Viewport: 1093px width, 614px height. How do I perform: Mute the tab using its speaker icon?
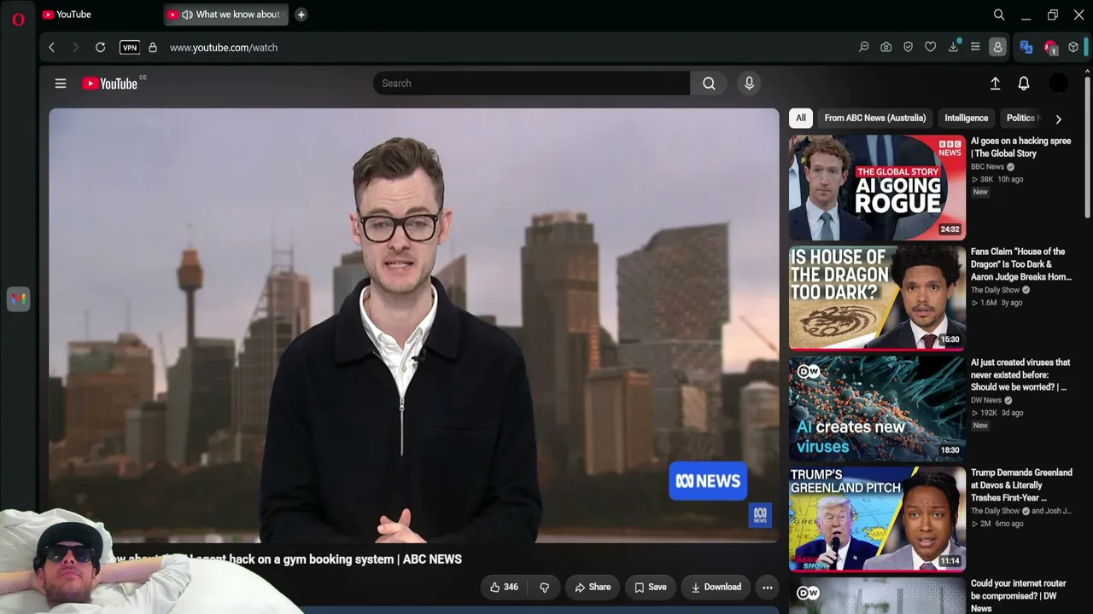[187, 14]
